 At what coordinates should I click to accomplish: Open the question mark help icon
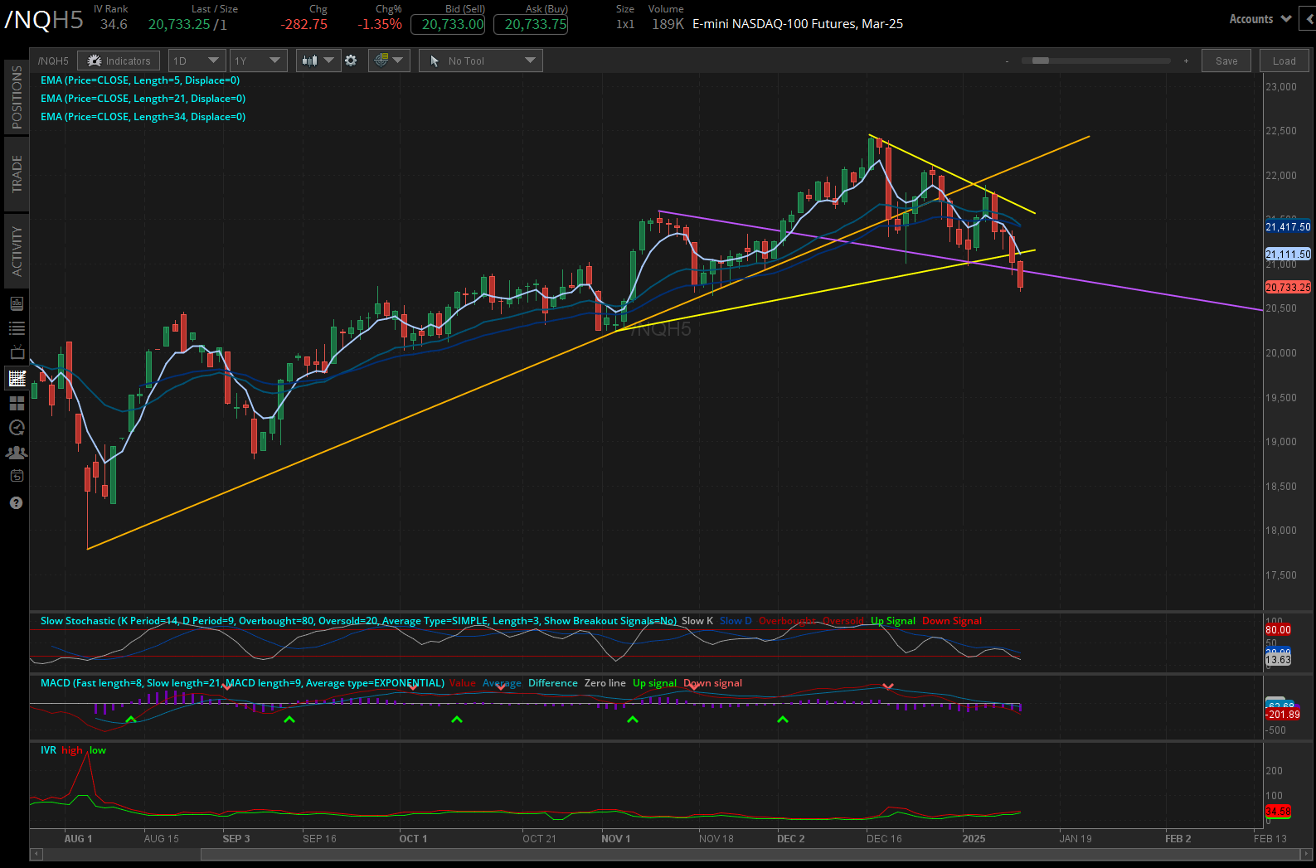click(16, 503)
